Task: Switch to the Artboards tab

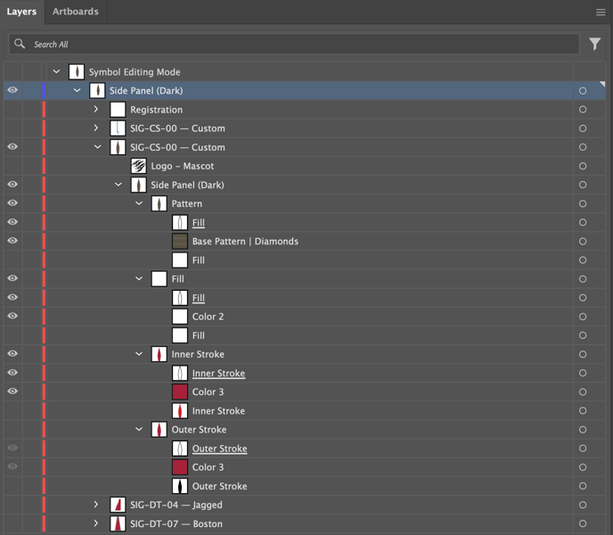Action: pos(75,12)
